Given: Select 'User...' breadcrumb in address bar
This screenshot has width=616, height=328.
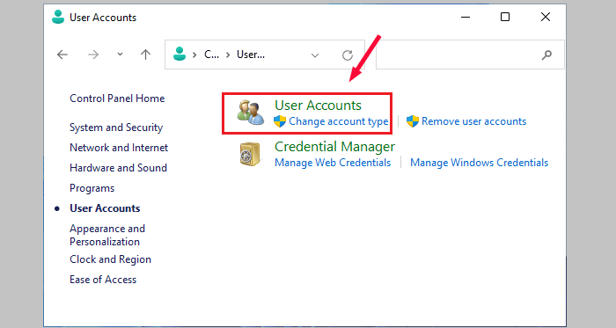Looking at the screenshot, I should (x=251, y=55).
